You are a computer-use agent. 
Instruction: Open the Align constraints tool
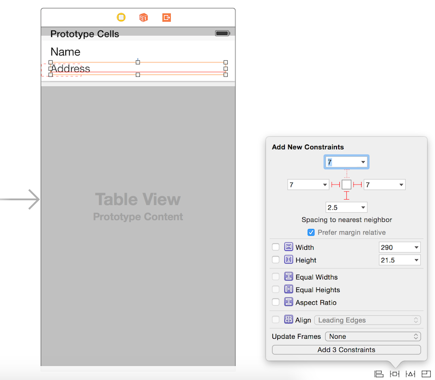(378, 373)
